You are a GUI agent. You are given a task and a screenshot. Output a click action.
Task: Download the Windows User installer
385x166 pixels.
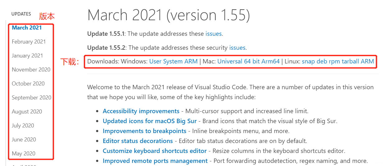tap(156, 61)
